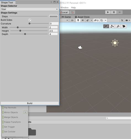The image size is (131, 139).
Task: Click the Height slider handle
Action: (20, 31)
